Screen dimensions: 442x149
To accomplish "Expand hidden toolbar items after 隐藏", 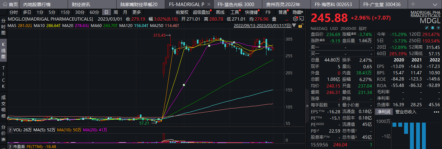I will tap(303, 12).
